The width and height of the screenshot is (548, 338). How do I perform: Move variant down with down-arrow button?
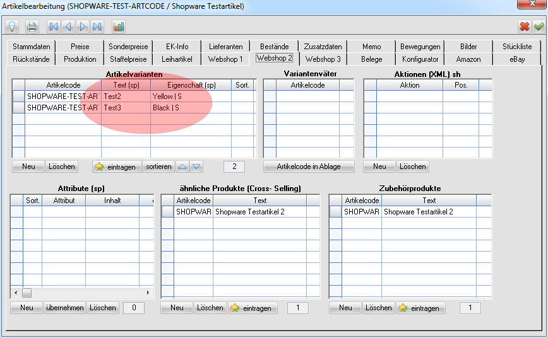[x=196, y=166]
